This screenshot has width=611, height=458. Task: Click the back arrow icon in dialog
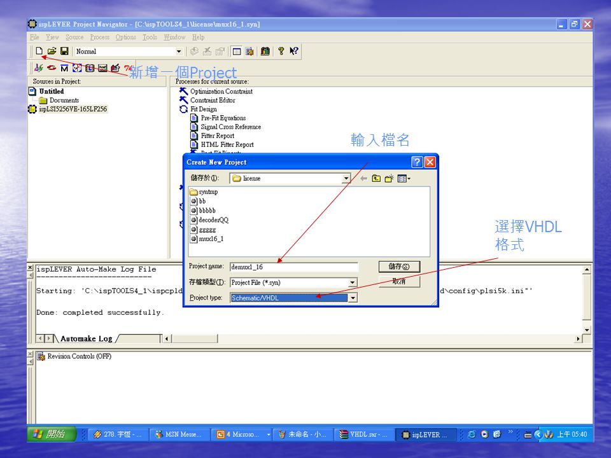[363, 178]
